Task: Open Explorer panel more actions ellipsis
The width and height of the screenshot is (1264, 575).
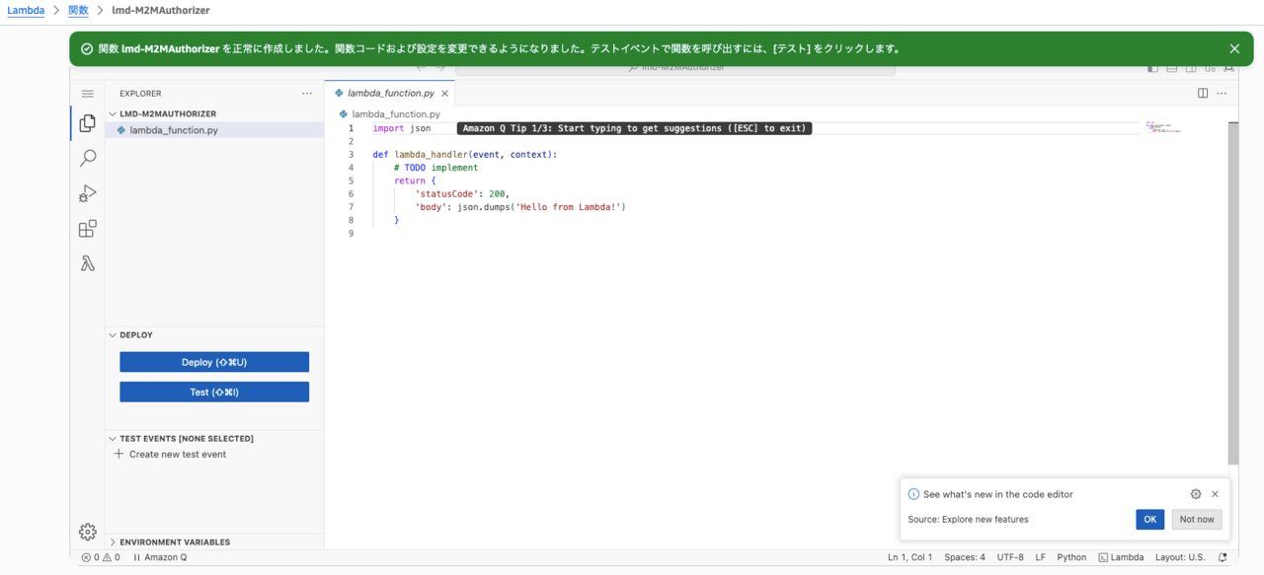Action: click(x=307, y=94)
